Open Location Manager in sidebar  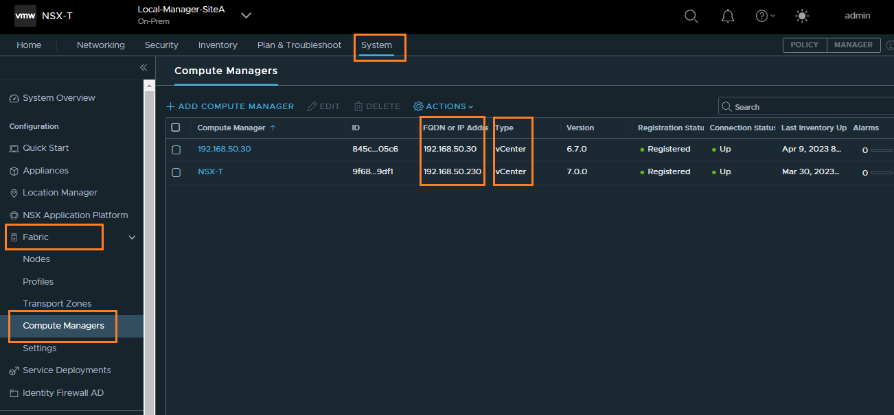pos(60,193)
